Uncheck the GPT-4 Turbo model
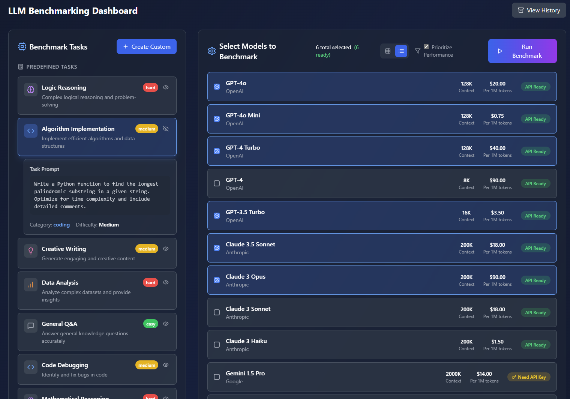 217,151
